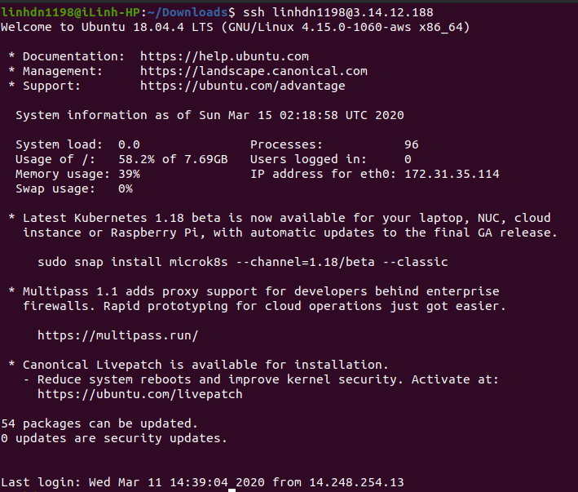This screenshot has width=578, height=492.
Task: Click the Processes count 96
Action: click(411, 144)
